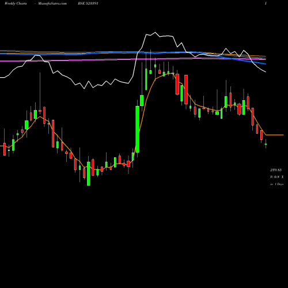Click the "Weekly Charts" title text

coord(16,3)
